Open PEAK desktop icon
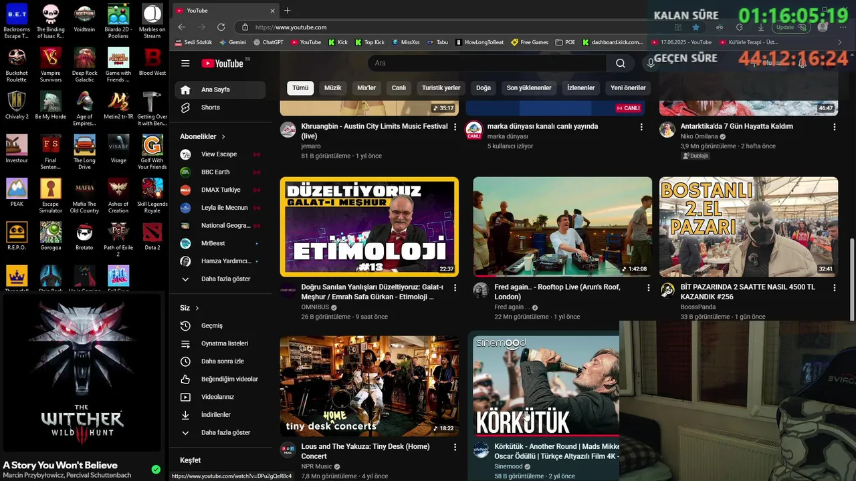Screen dimensions: 856x481 click(17, 192)
